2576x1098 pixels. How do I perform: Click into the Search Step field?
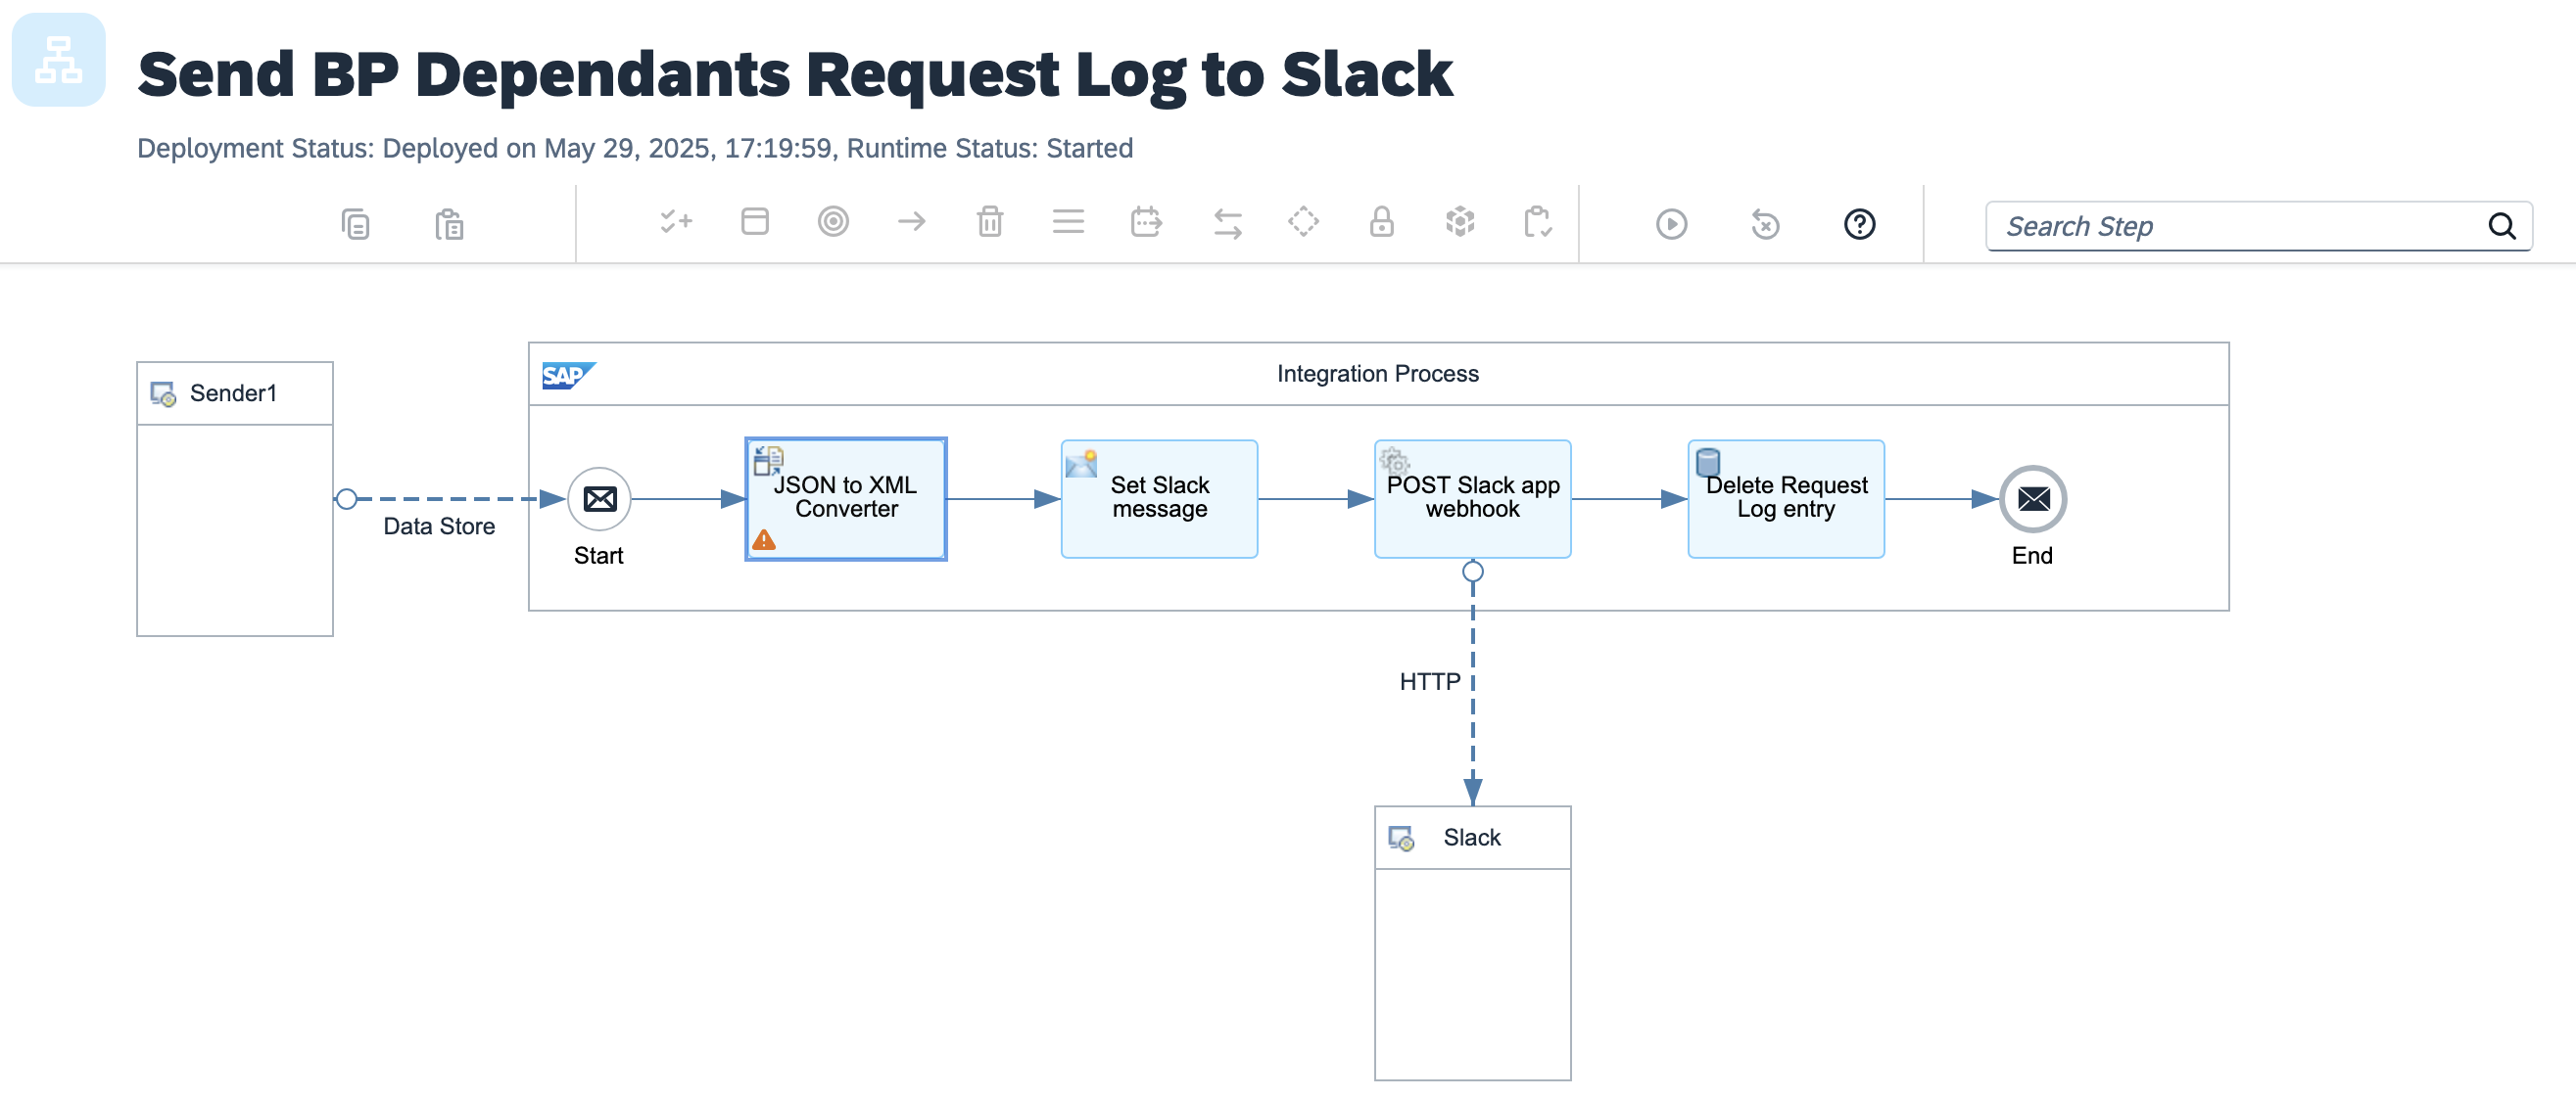pos(2258,226)
